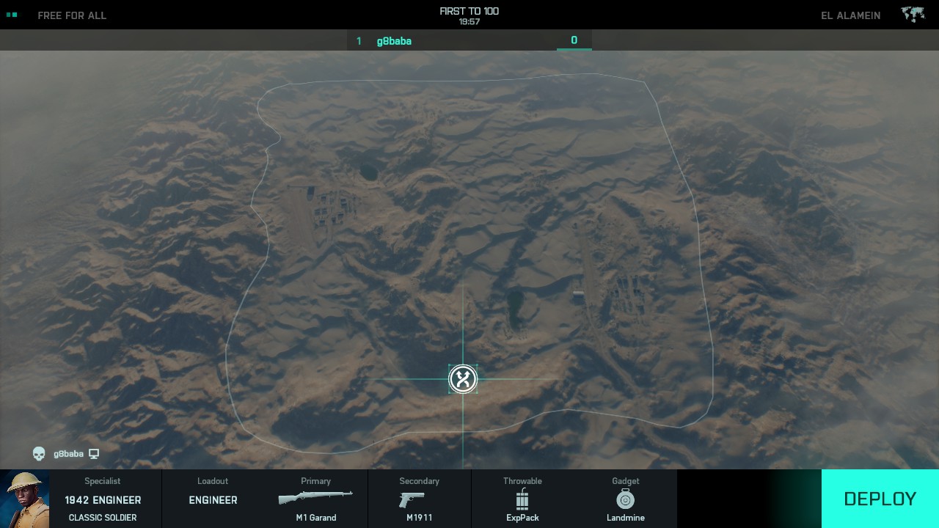Click the PC platform monitor icon
Screen dimensions: 939x528
94,454
